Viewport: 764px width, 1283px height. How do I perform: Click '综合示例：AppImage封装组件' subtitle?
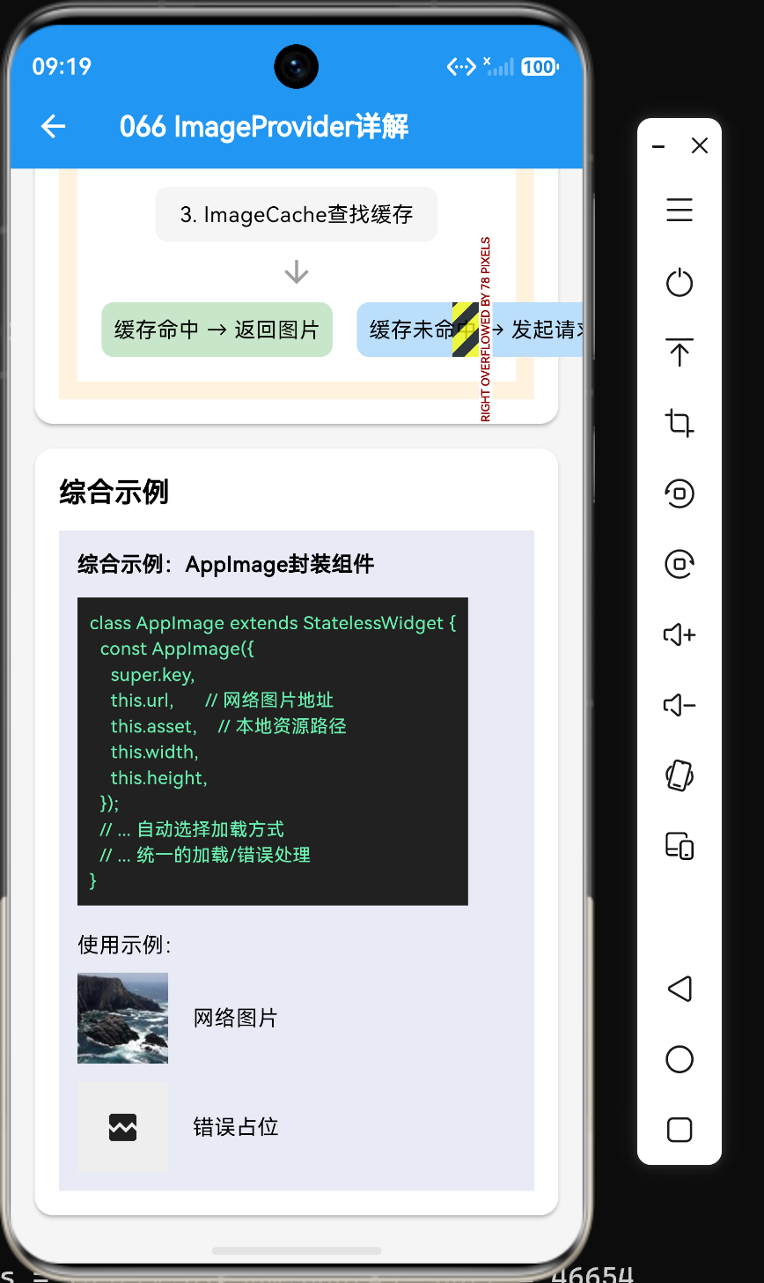226,564
